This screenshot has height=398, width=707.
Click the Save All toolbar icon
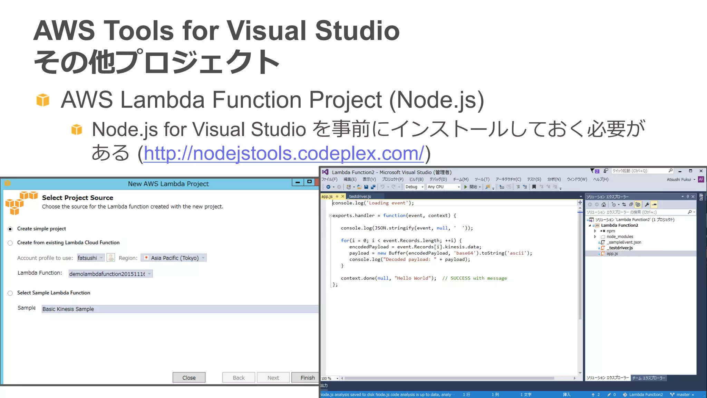373,187
